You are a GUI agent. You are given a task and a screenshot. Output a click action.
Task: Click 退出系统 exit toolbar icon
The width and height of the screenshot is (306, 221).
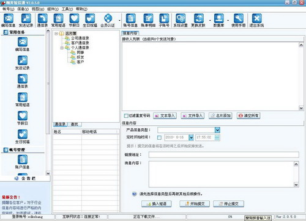tap(256, 20)
